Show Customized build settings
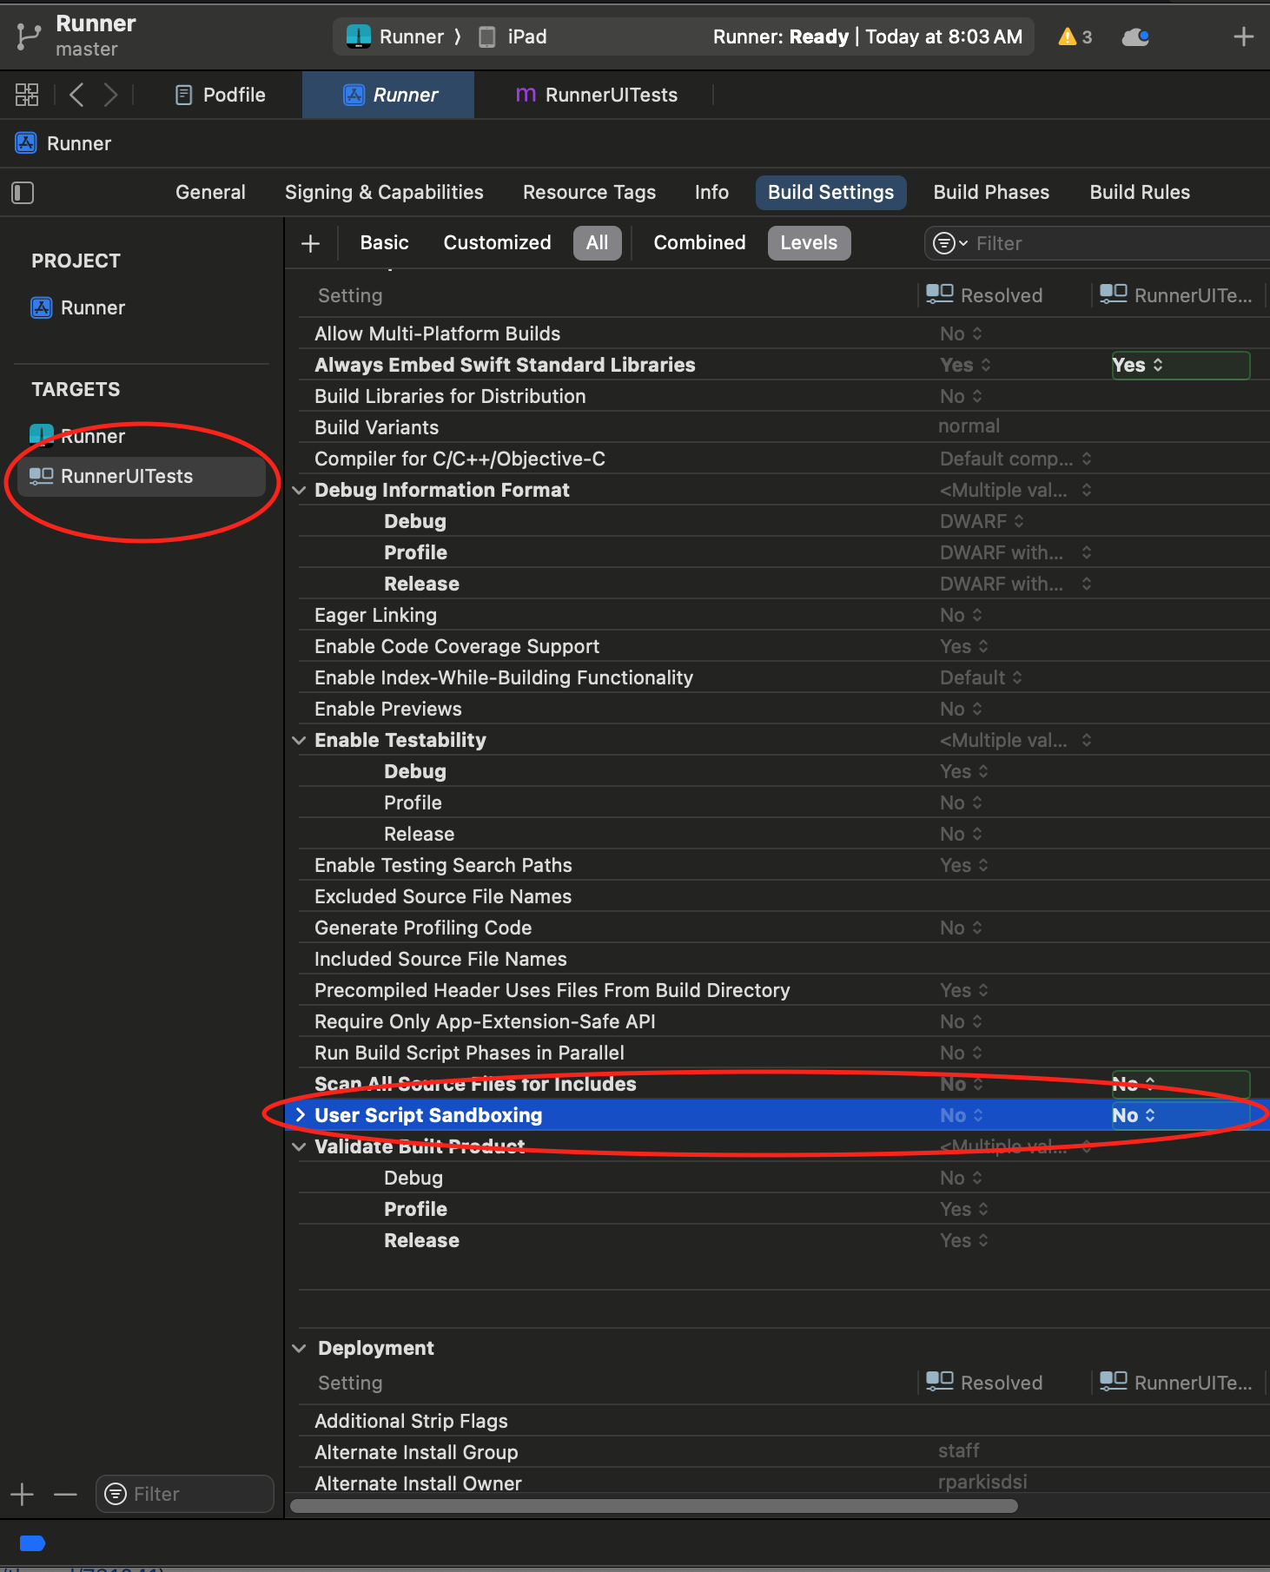Screen dimensions: 1270x1572 [497, 242]
